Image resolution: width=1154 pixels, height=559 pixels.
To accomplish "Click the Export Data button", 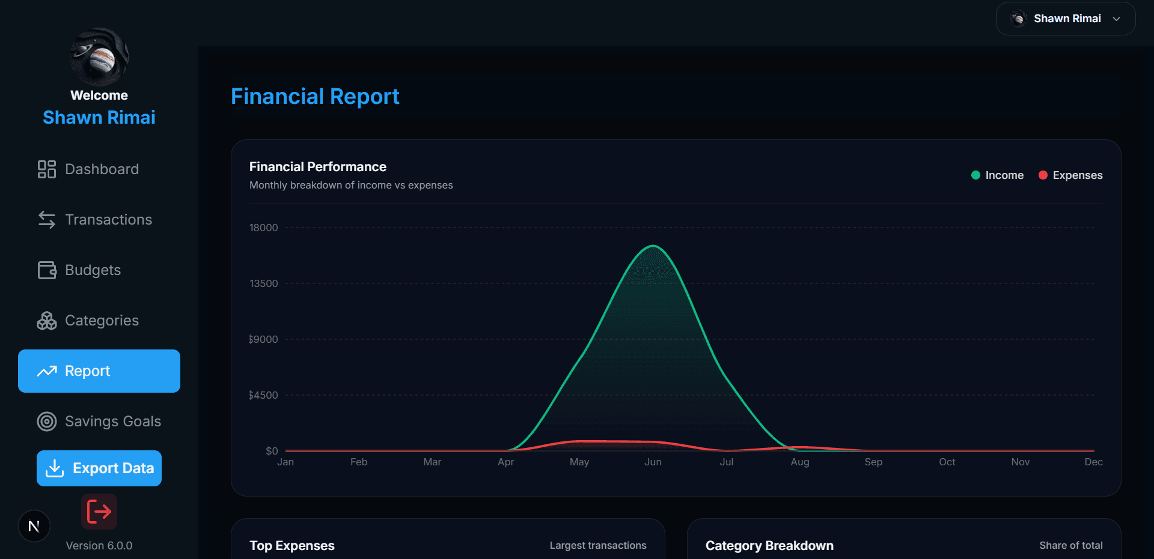I will [x=99, y=468].
